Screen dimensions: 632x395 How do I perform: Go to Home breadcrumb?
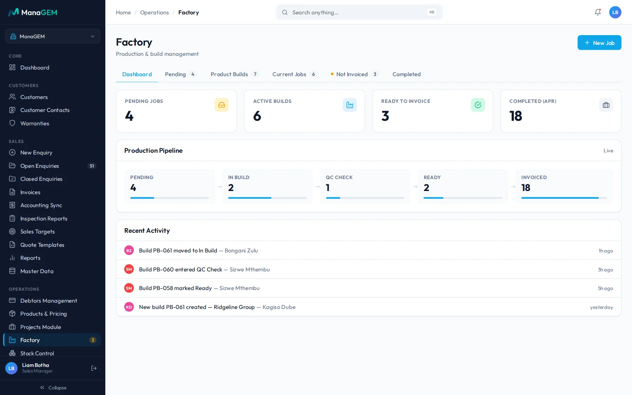point(123,12)
